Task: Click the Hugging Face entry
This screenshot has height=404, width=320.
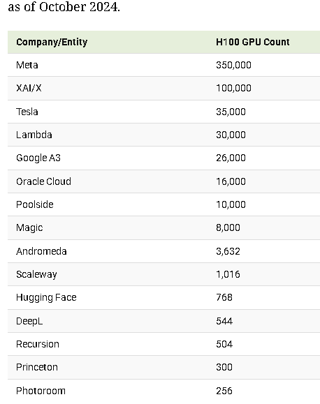Action: point(46,297)
